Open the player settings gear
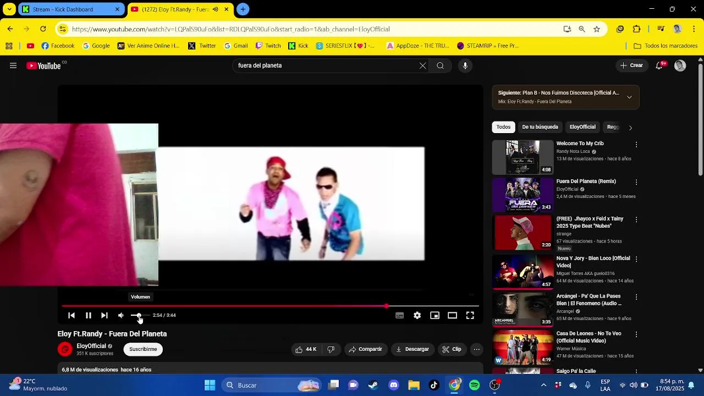 417,315
